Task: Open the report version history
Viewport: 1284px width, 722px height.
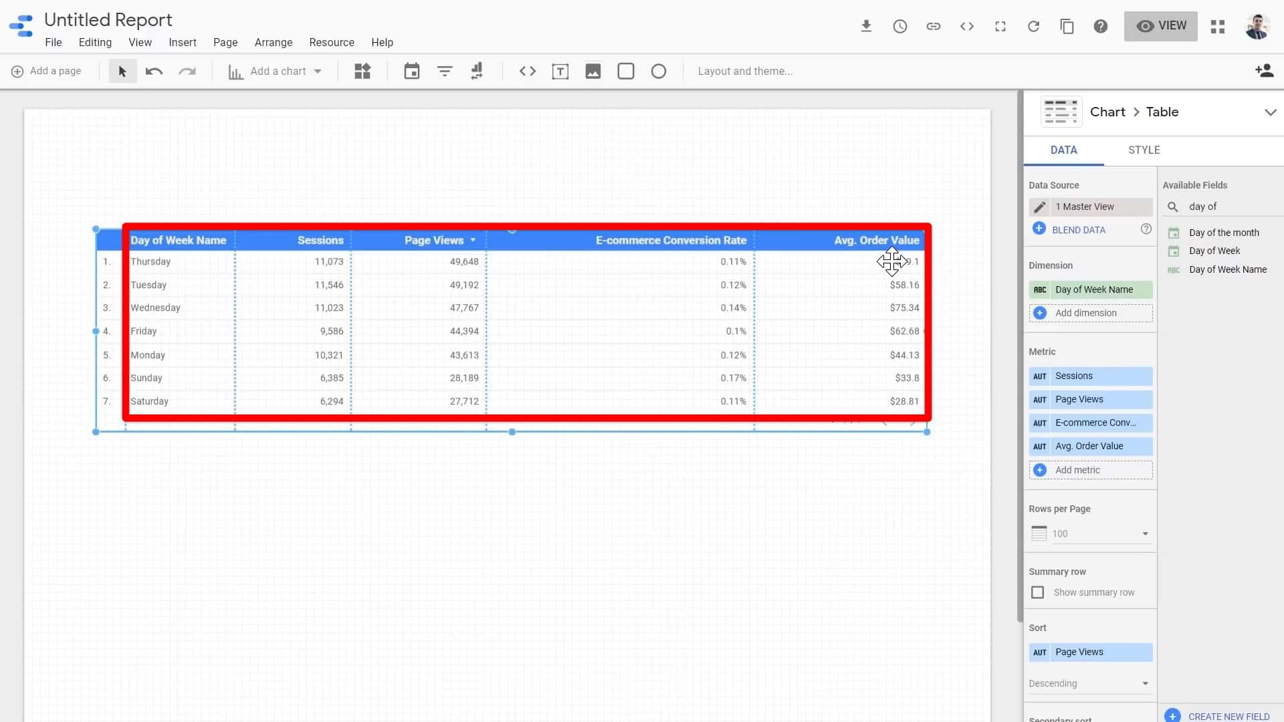Action: click(900, 26)
